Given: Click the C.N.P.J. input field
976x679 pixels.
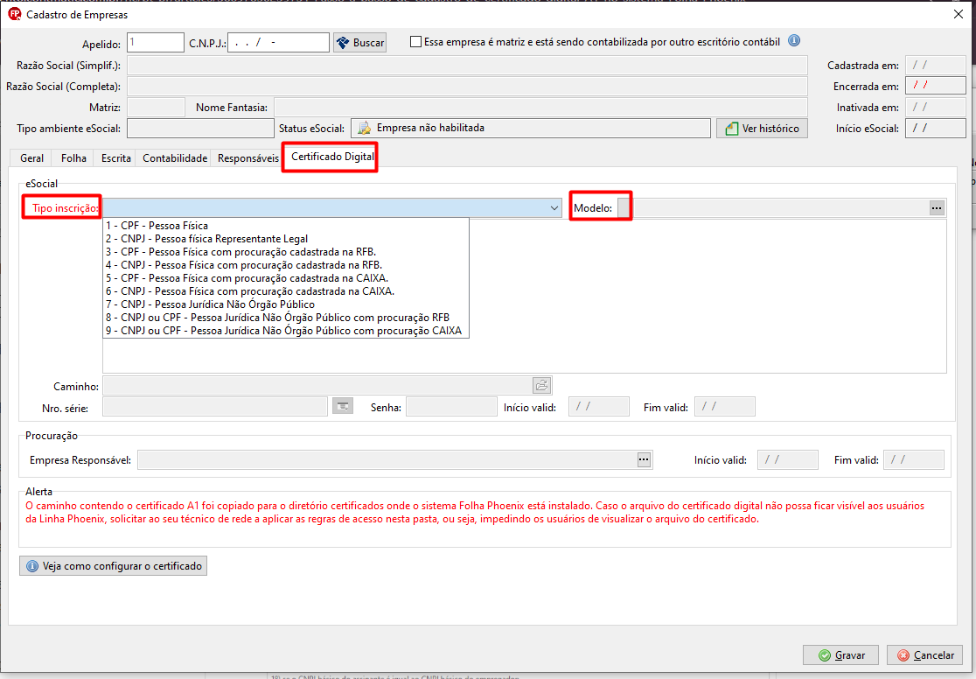Looking at the screenshot, I should pyautogui.click(x=278, y=42).
